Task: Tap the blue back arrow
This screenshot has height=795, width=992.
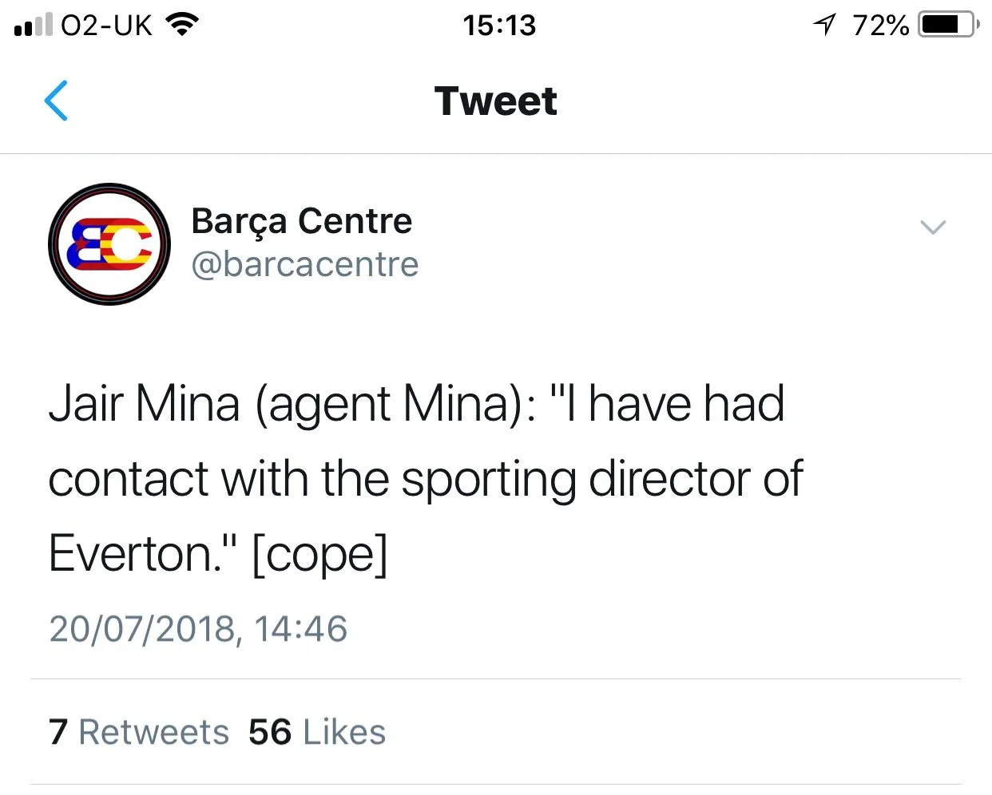Action: [x=56, y=101]
